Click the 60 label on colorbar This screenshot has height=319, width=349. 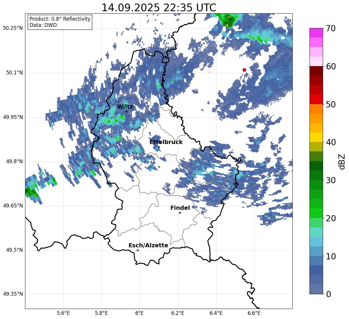tap(331, 66)
